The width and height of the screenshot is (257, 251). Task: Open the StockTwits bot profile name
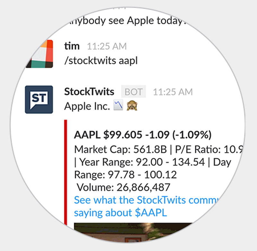(89, 92)
